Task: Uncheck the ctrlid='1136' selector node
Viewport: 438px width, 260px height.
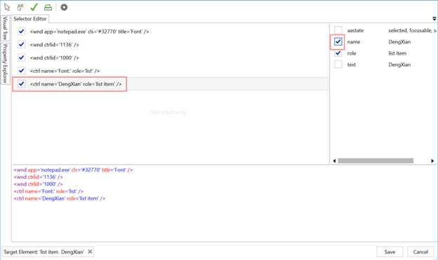Action: tap(21, 44)
